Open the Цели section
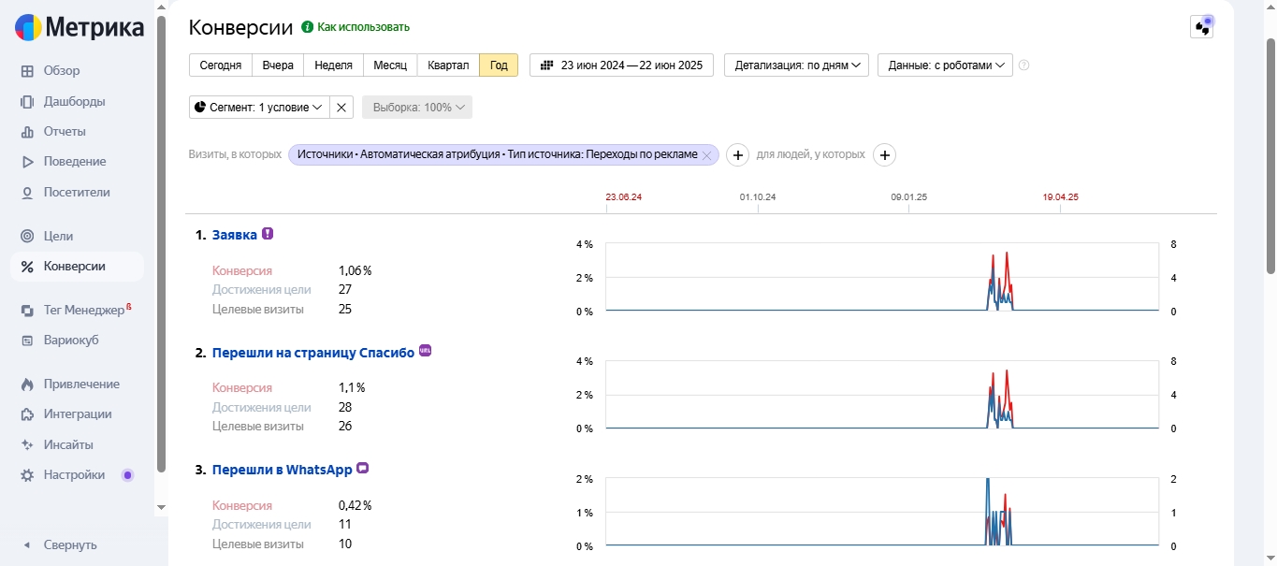The image size is (1277, 566). tap(58, 236)
